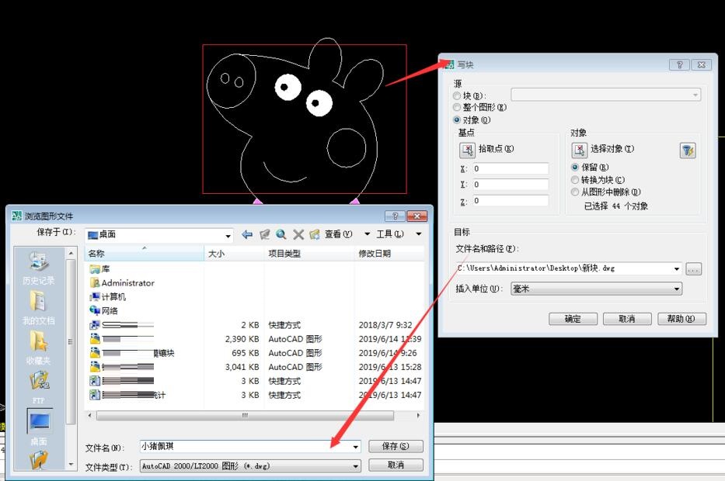Expand the 文件名 dropdown arrow
725x481 pixels.
point(355,447)
